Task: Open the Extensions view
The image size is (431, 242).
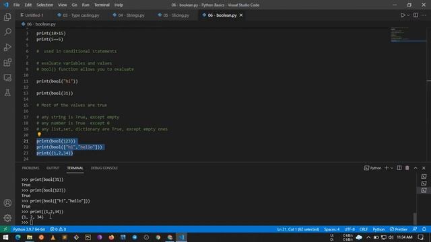Action: point(7,63)
